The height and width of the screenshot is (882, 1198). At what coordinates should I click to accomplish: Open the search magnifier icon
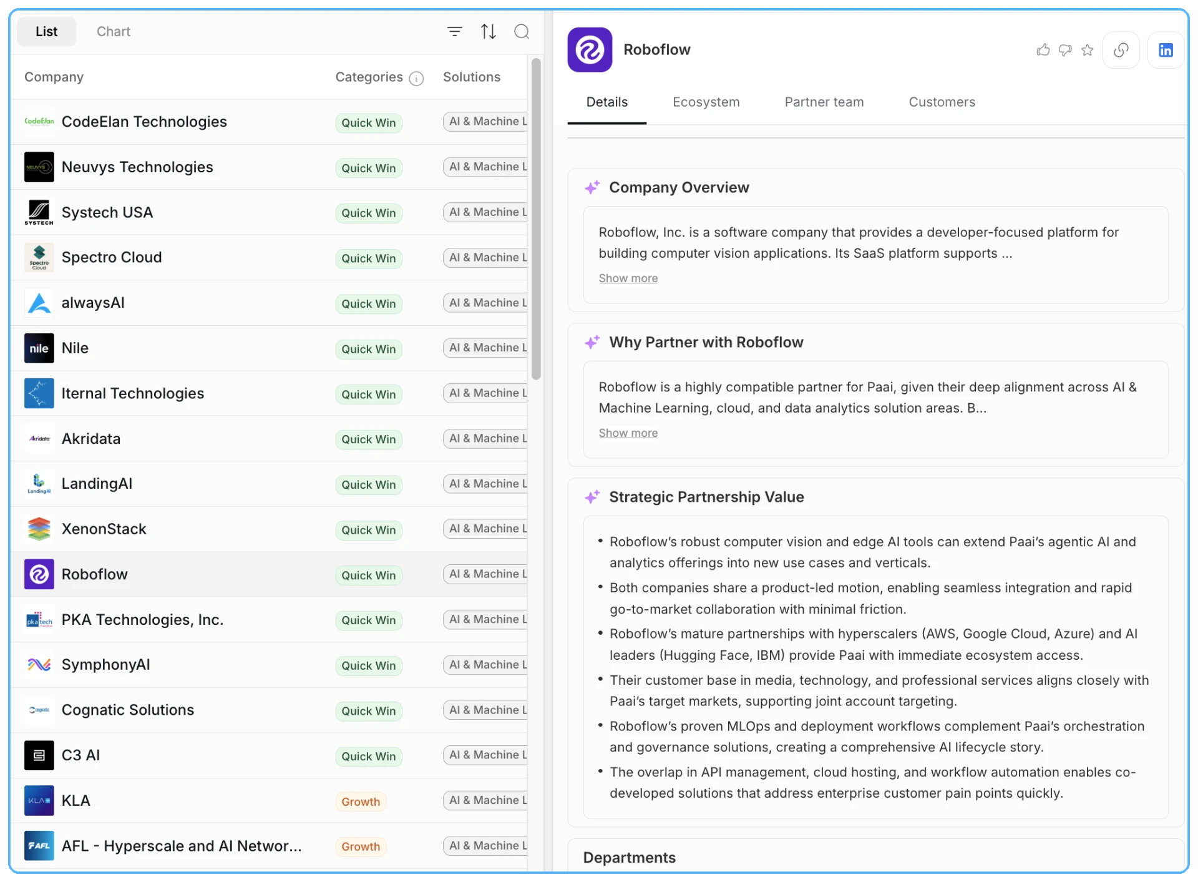tap(522, 31)
